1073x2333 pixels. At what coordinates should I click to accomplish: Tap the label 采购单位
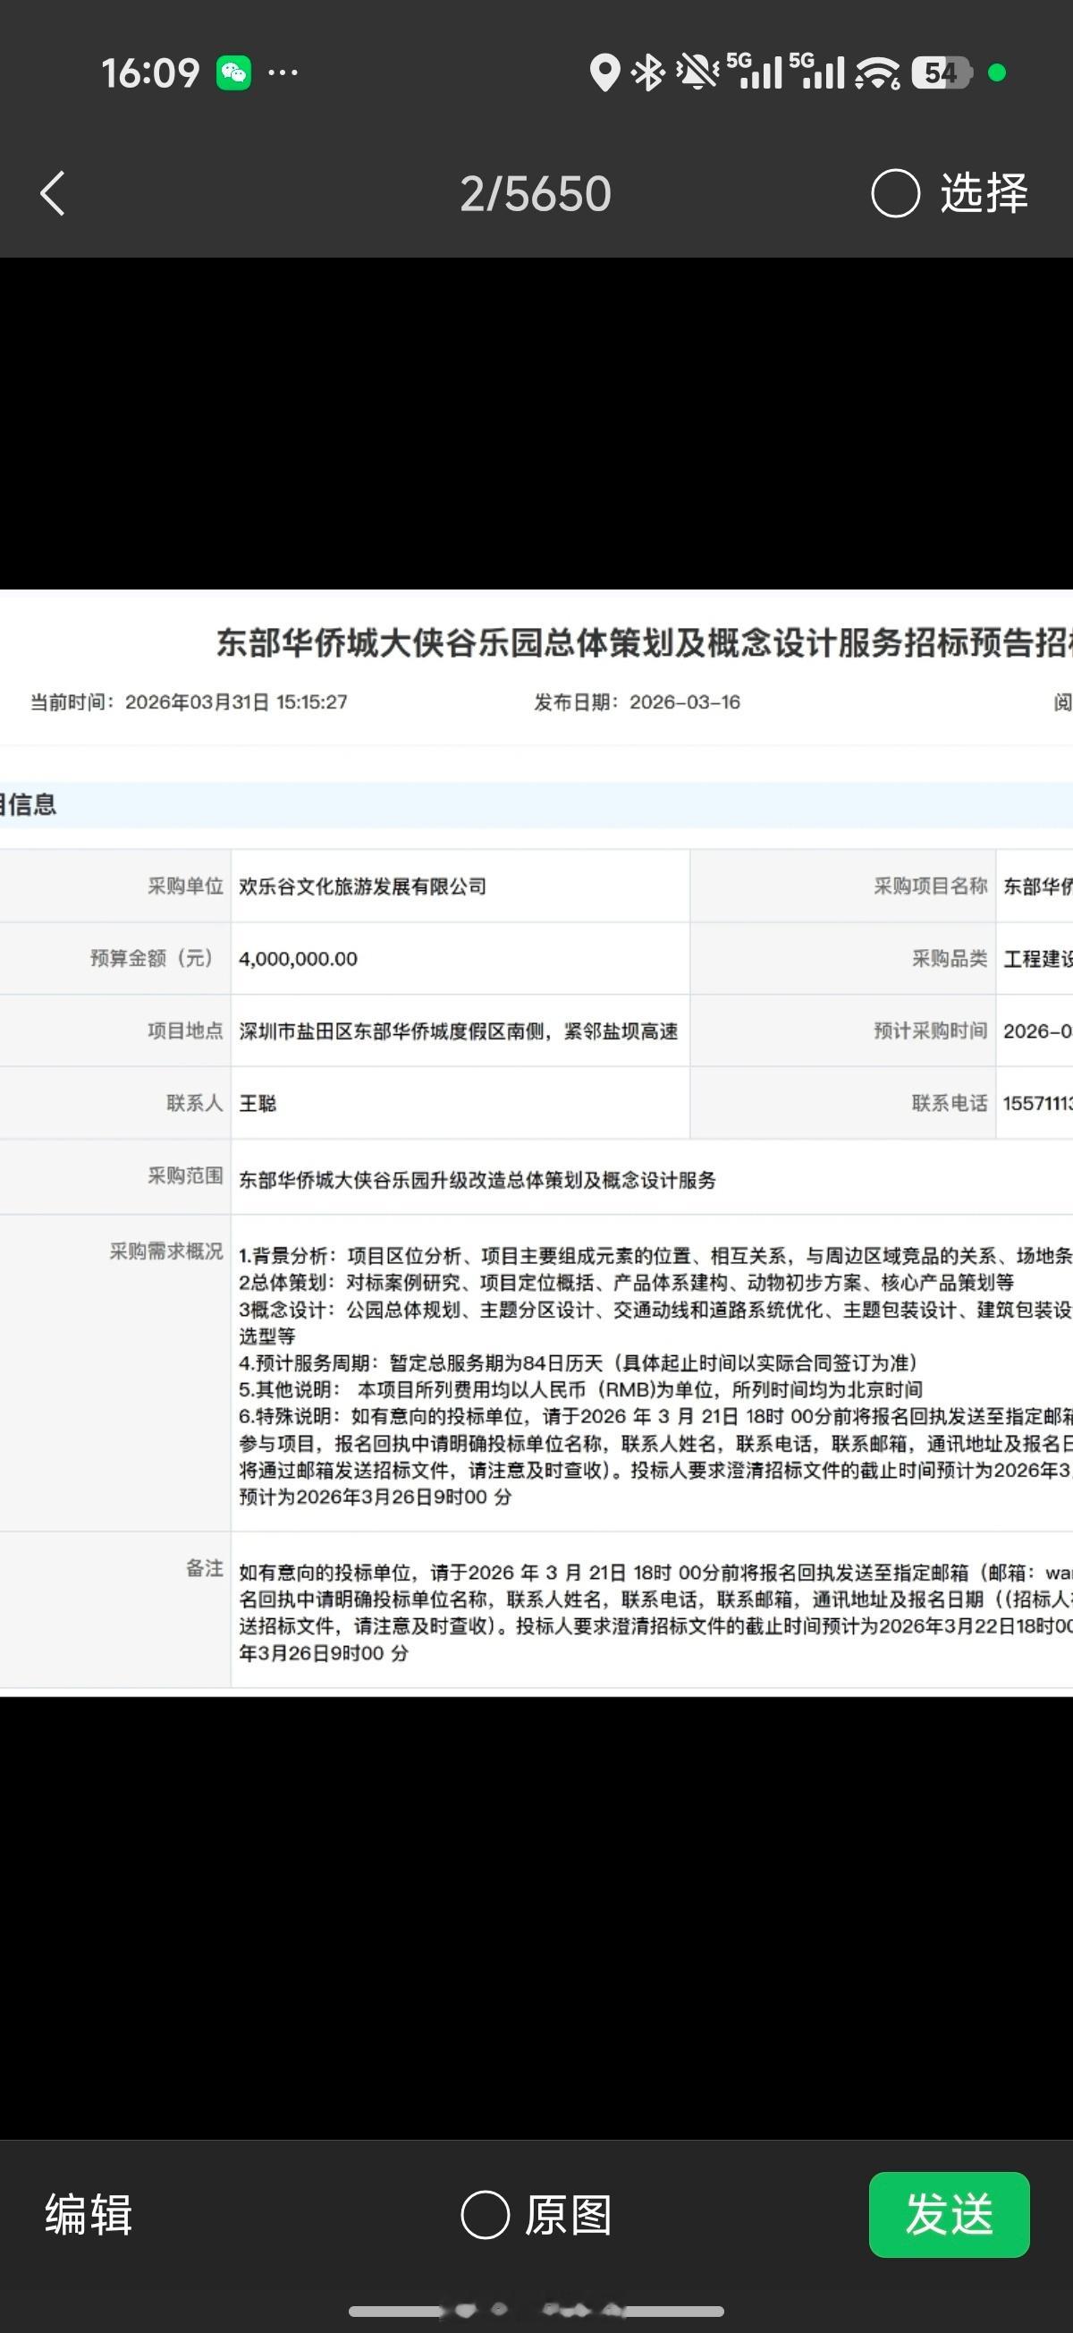186,886
